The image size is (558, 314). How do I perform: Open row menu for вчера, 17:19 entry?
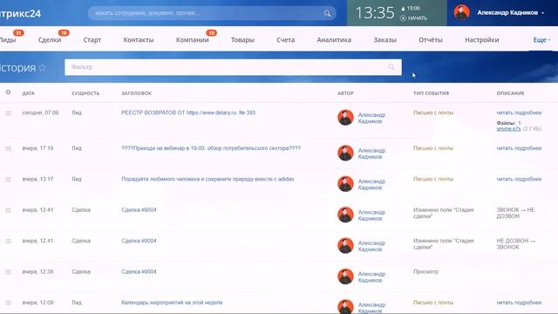tap(8, 148)
